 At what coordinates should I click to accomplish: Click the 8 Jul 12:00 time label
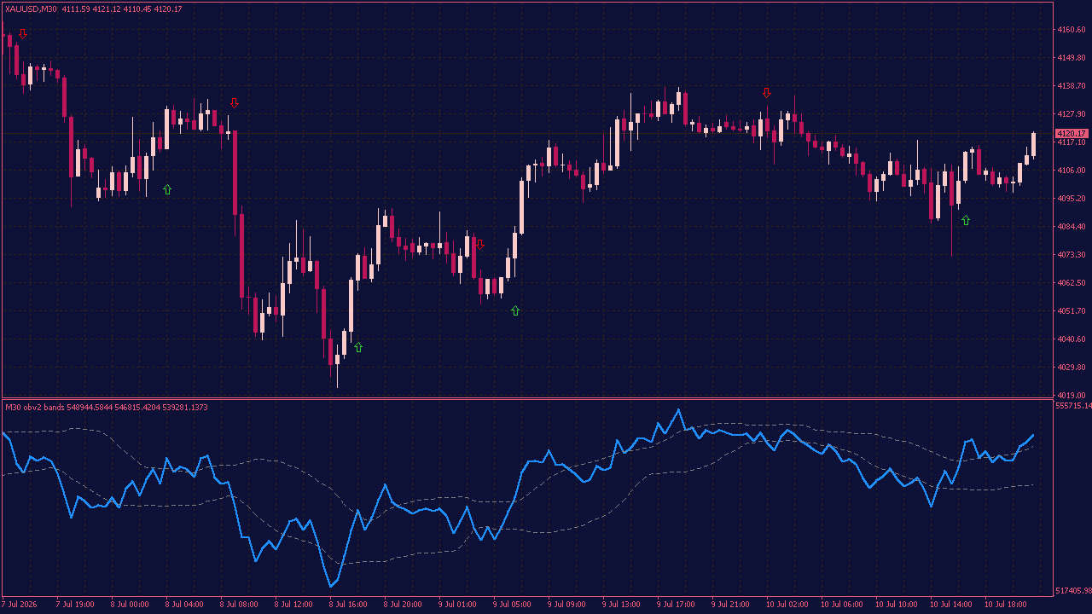coord(293,605)
